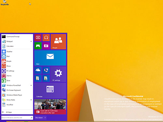Open the news tile about the Gaza evacuation
This screenshot has width=163, height=122.
50,107
